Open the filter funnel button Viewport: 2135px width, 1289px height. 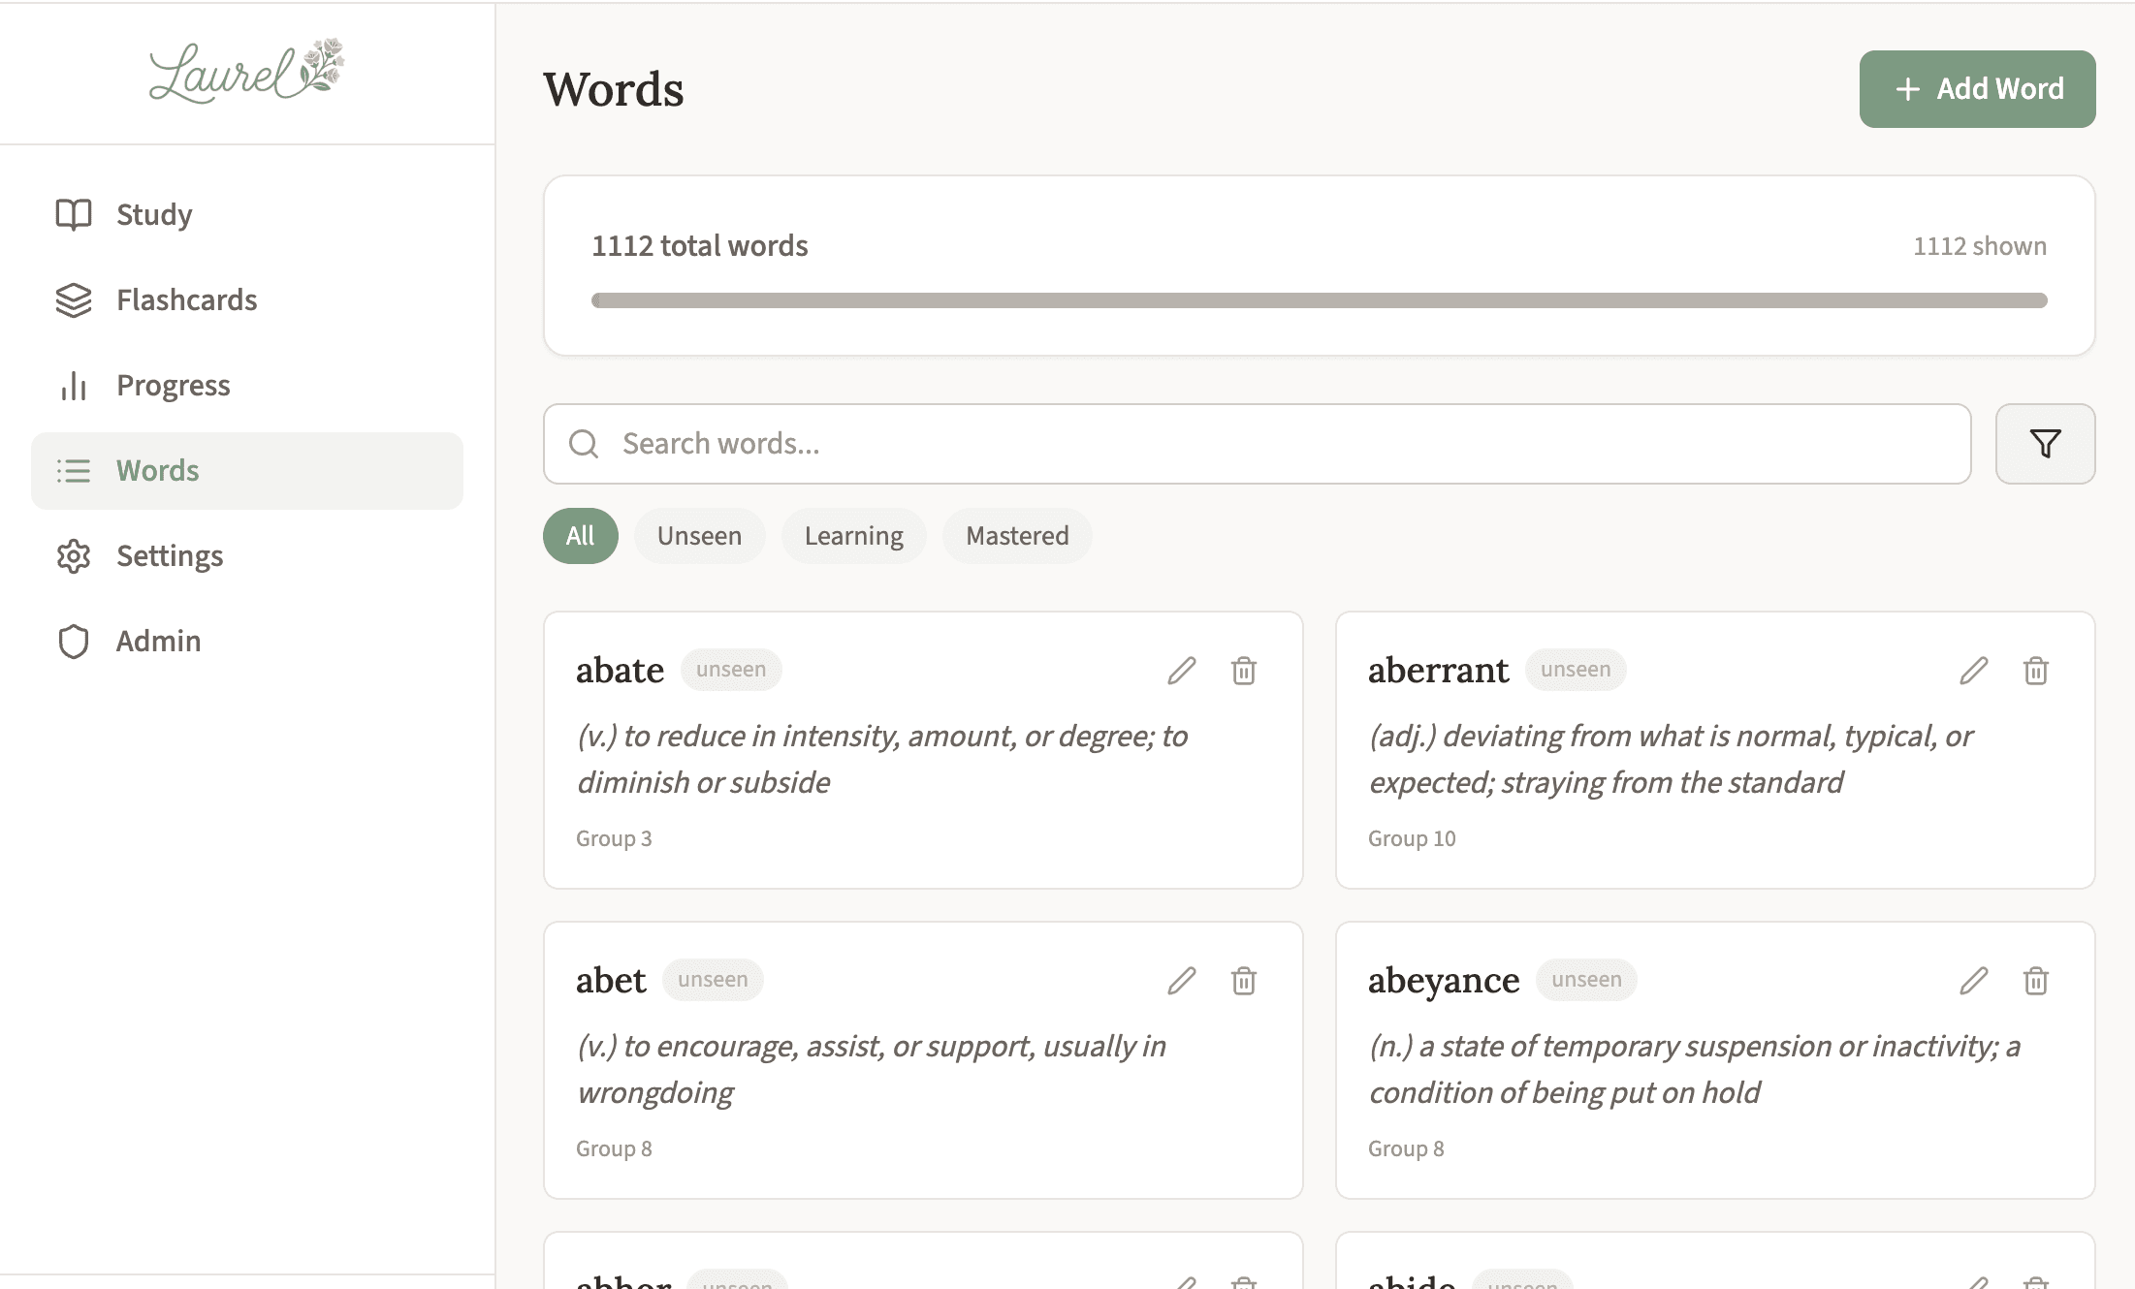tap(2045, 444)
